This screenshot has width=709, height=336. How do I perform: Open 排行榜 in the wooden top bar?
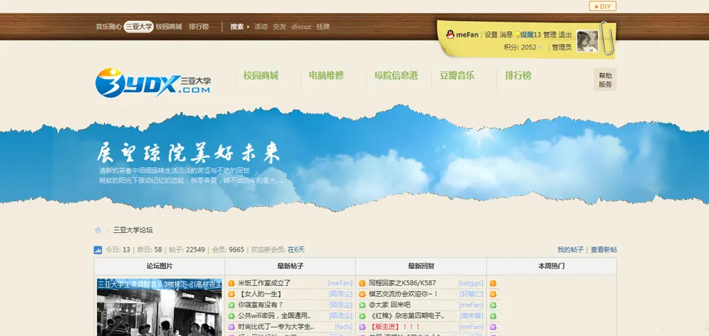pyautogui.click(x=199, y=27)
